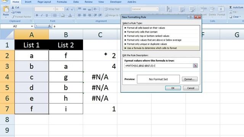
Task: Align text left icon
Action: click(80, 15)
